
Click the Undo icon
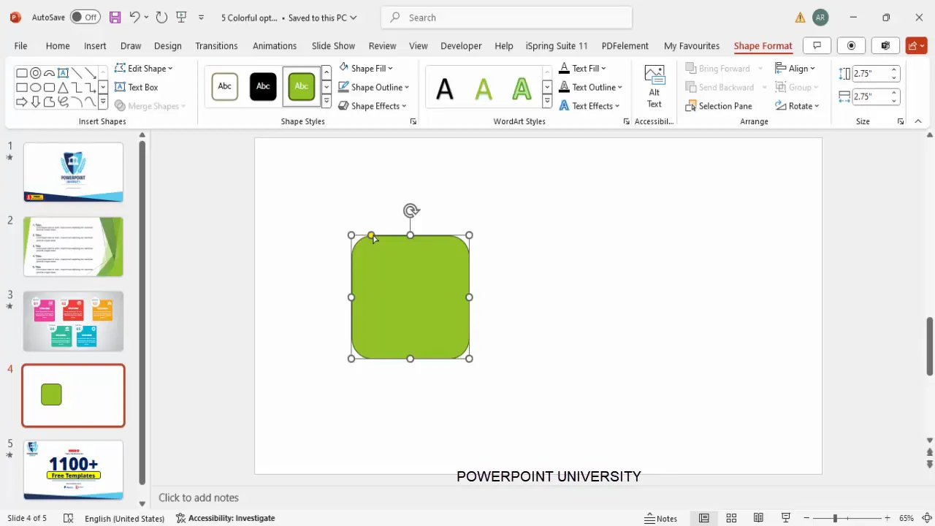tap(136, 18)
